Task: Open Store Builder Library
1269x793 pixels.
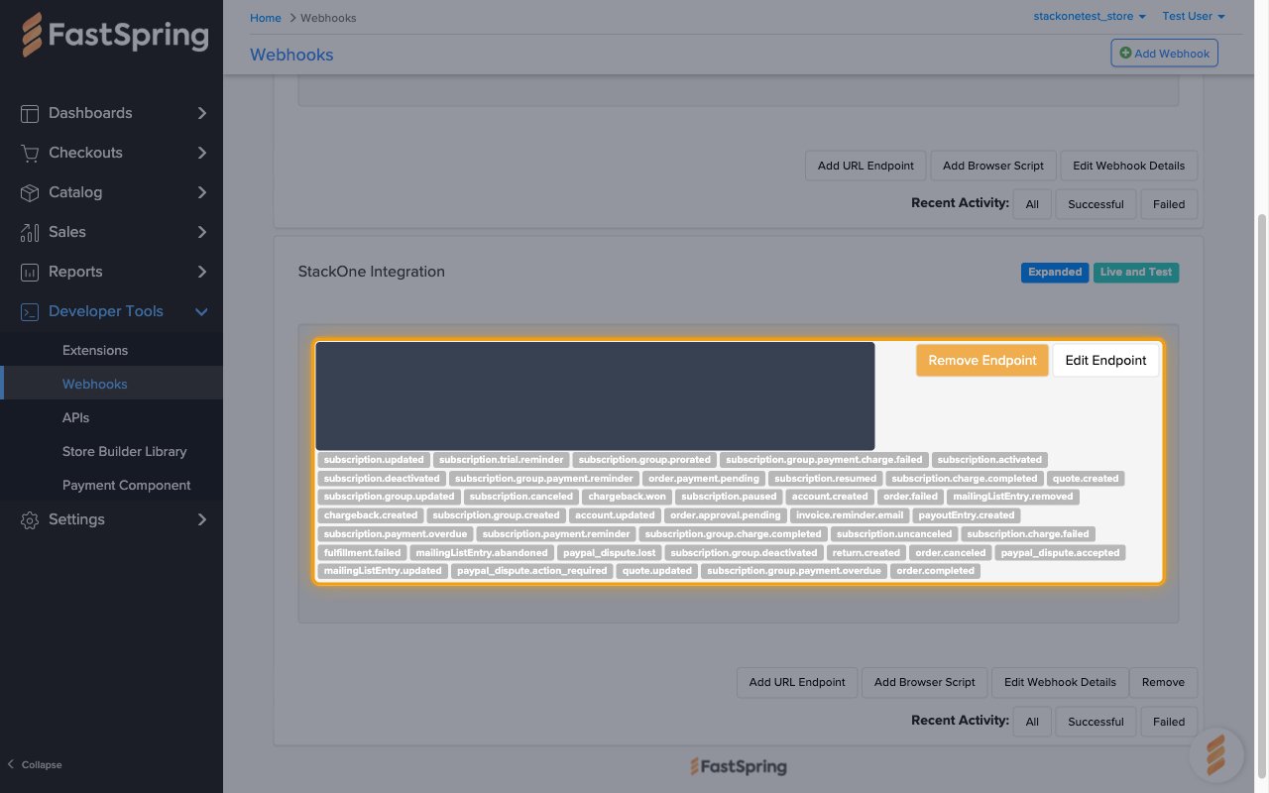Action: click(124, 451)
